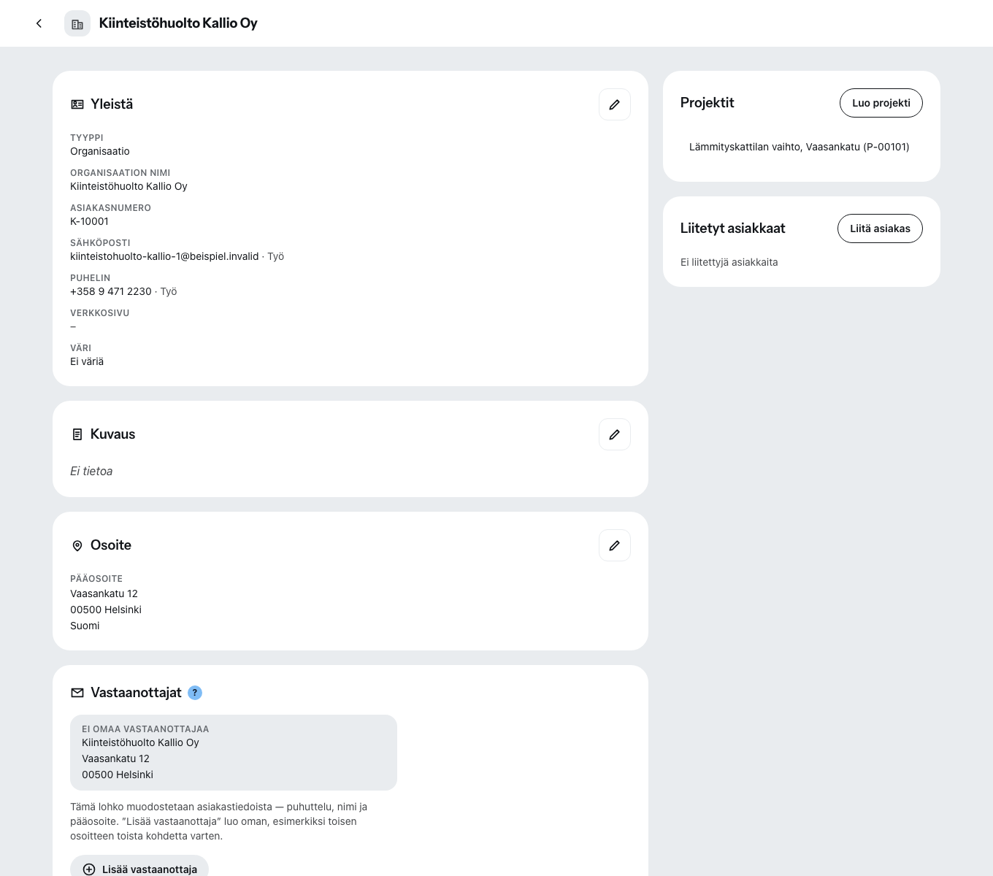The width and height of the screenshot is (993, 876).
Task: Select the default recipient address card
Action: [234, 753]
